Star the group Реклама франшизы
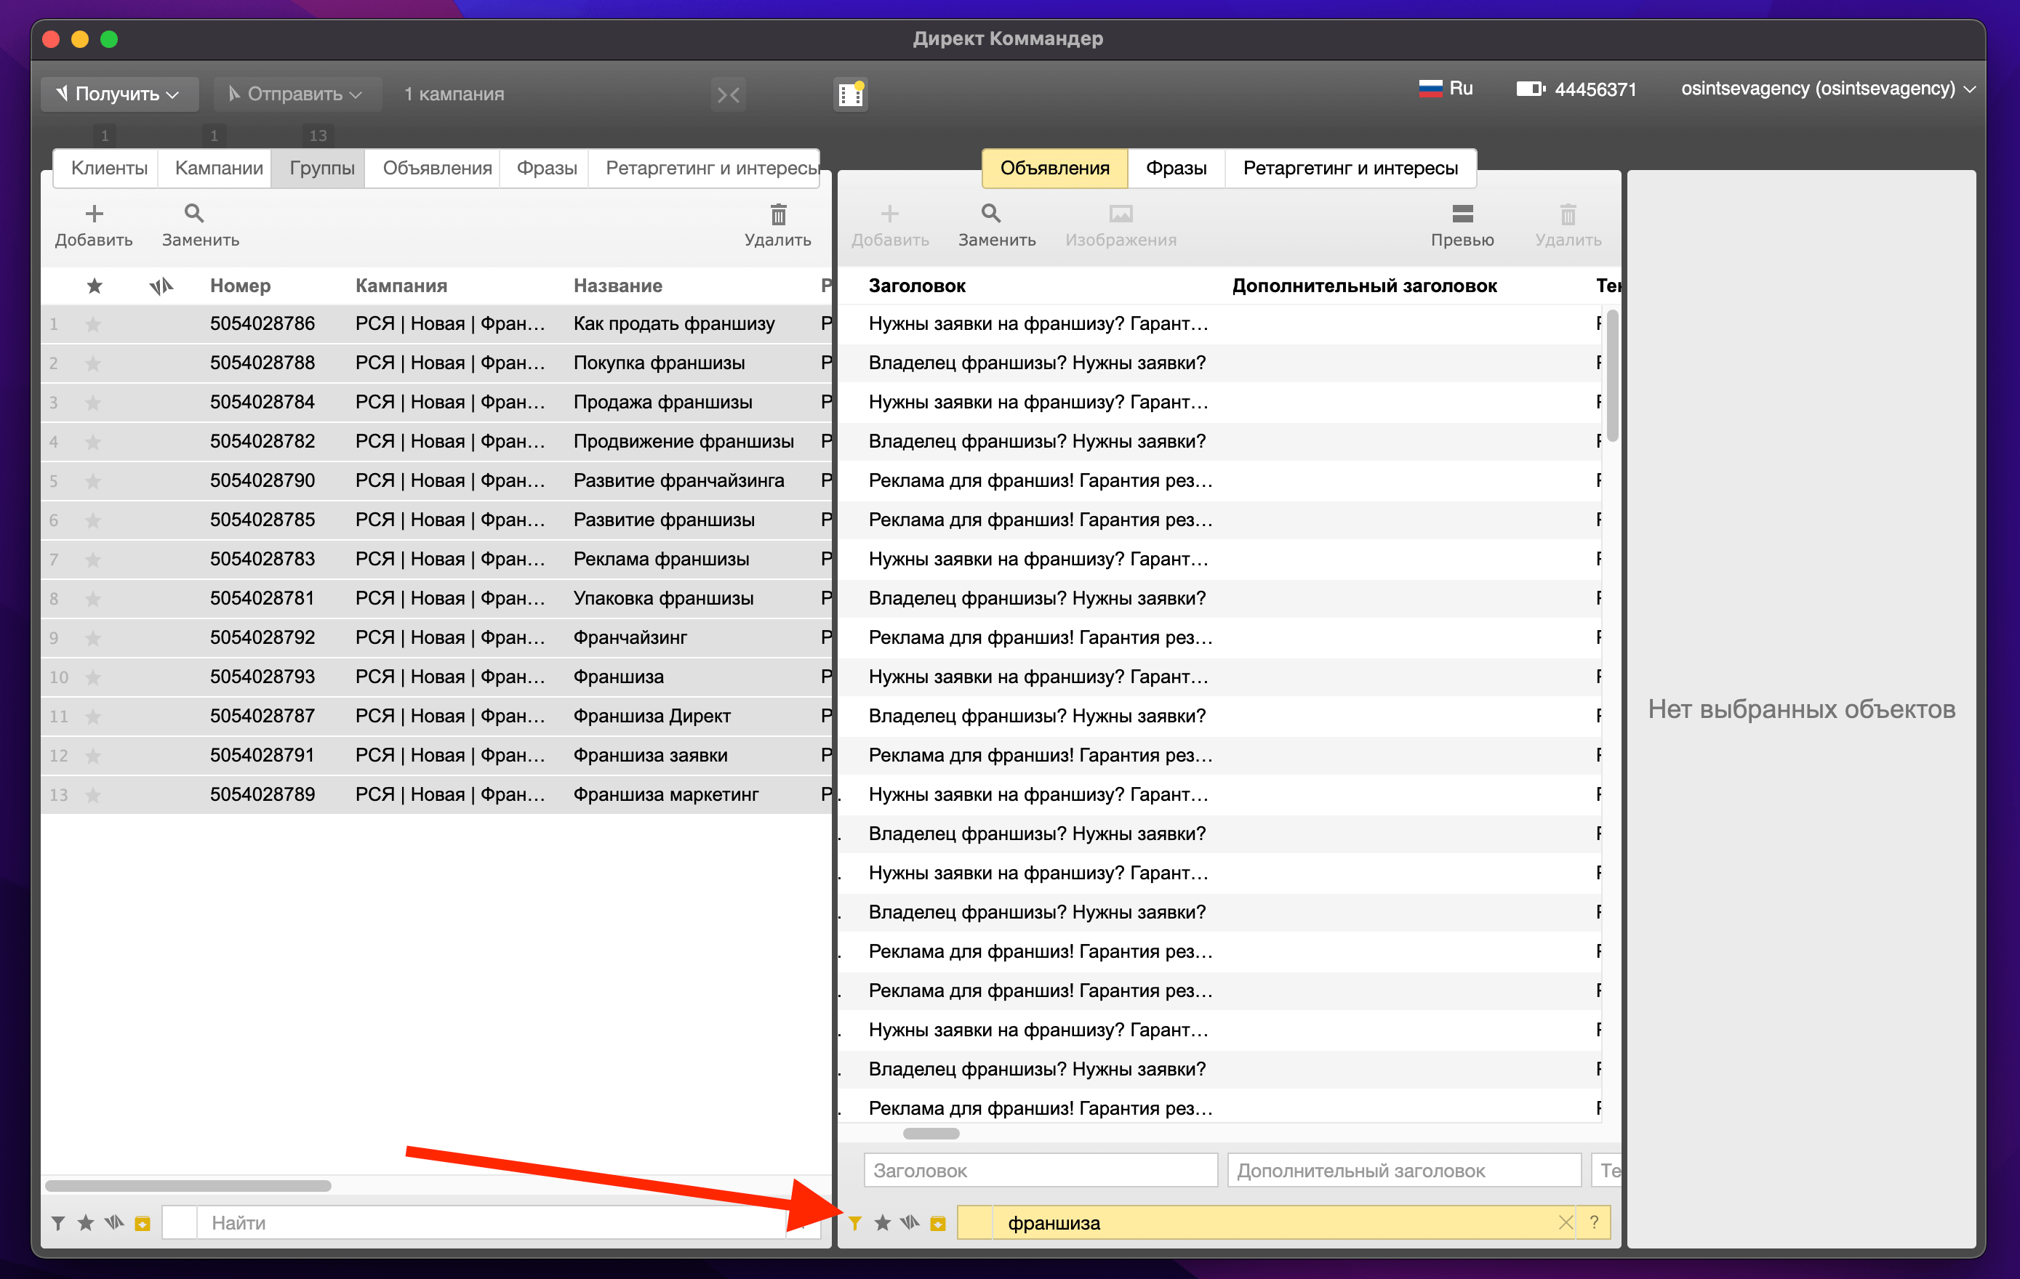2020x1279 pixels. (x=93, y=560)
